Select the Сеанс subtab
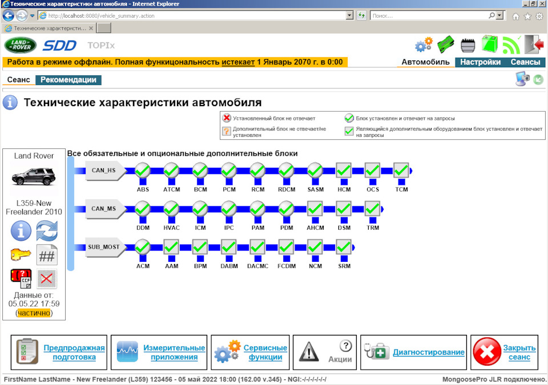This screenshot has width=548, height=385. (18, 80)
